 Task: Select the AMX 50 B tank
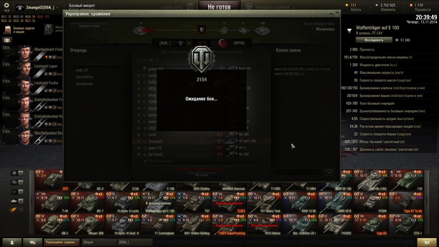(335, 202)
